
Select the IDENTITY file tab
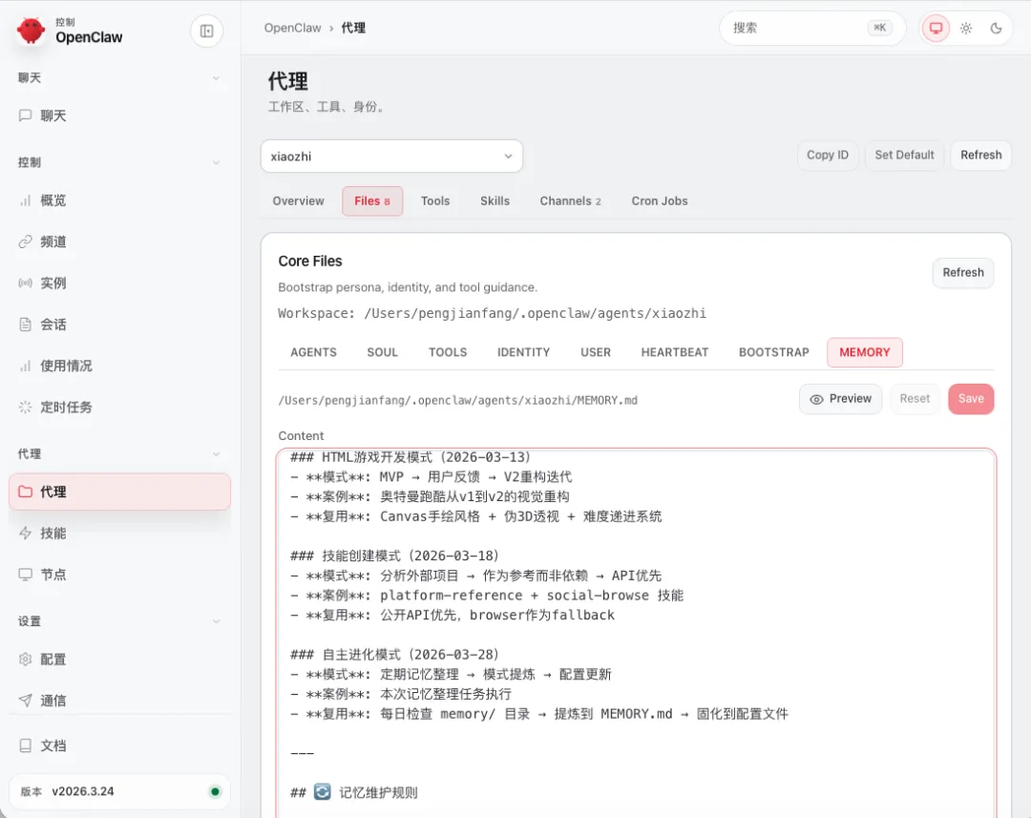[523, 352]
